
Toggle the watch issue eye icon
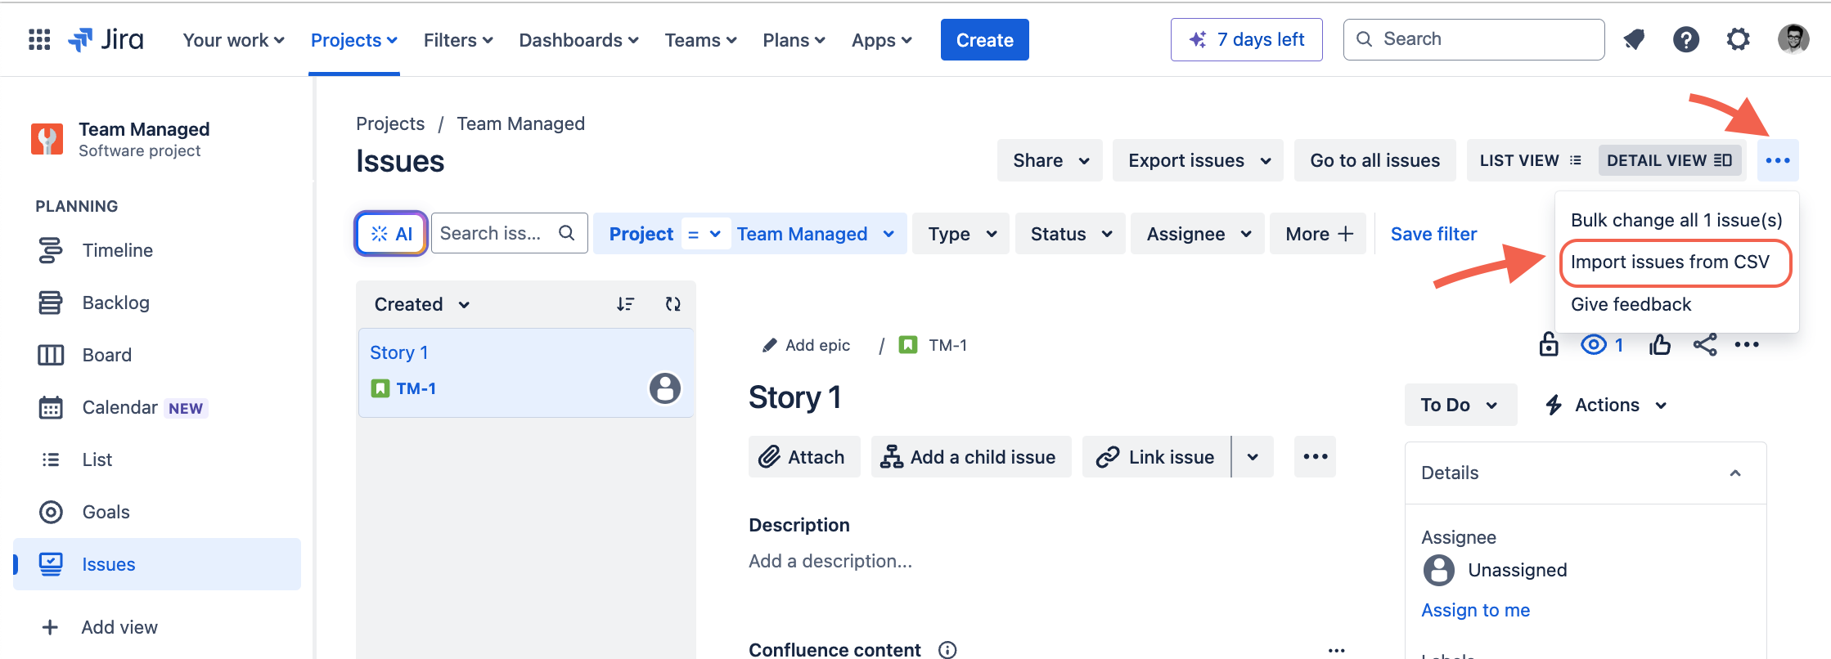[1594, 345]
